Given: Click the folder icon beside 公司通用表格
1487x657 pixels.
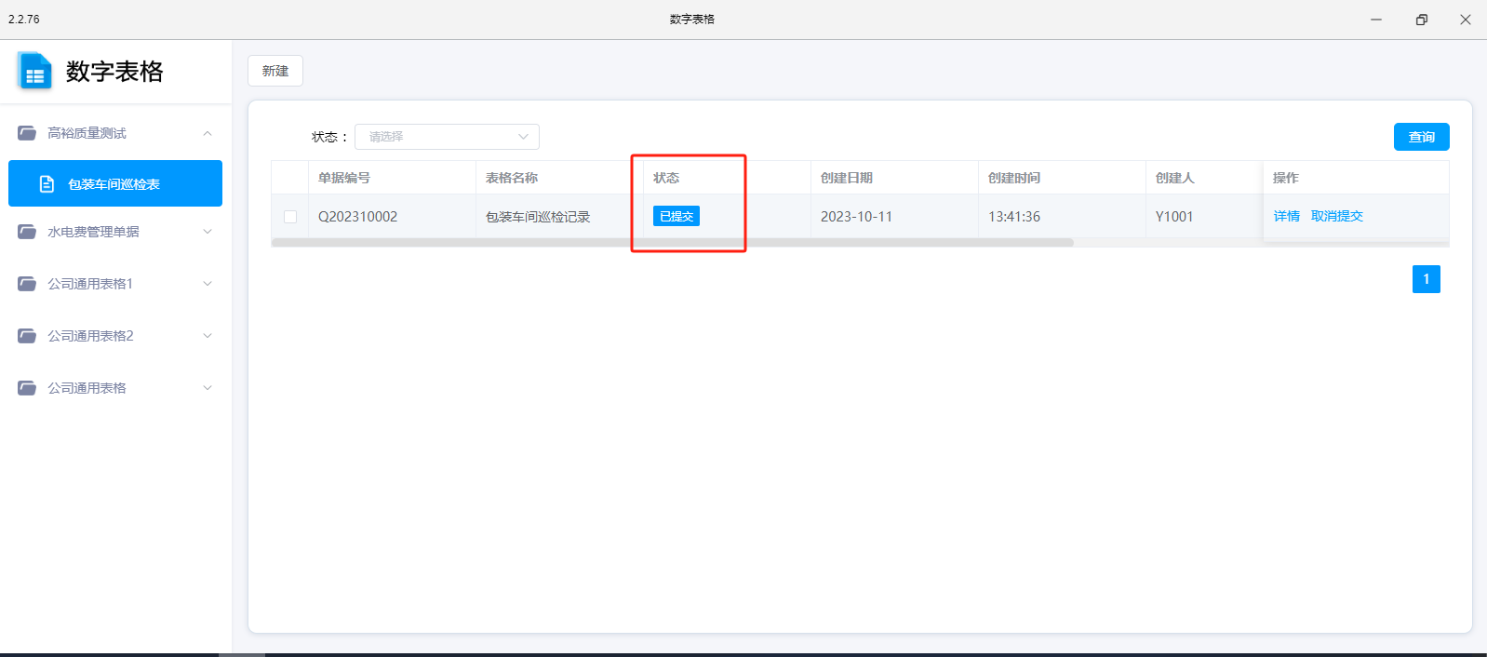Looking at the screenshot, I should 27,388.
